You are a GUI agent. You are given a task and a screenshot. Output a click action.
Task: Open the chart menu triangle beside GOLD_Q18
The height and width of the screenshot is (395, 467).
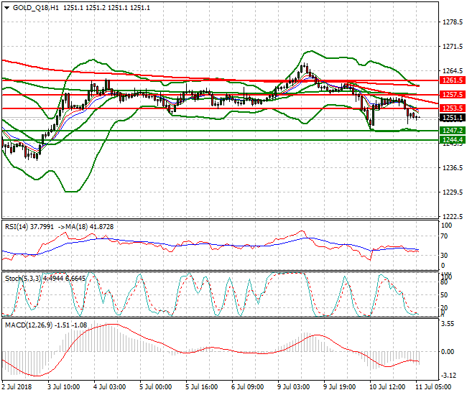click(6, 8)
